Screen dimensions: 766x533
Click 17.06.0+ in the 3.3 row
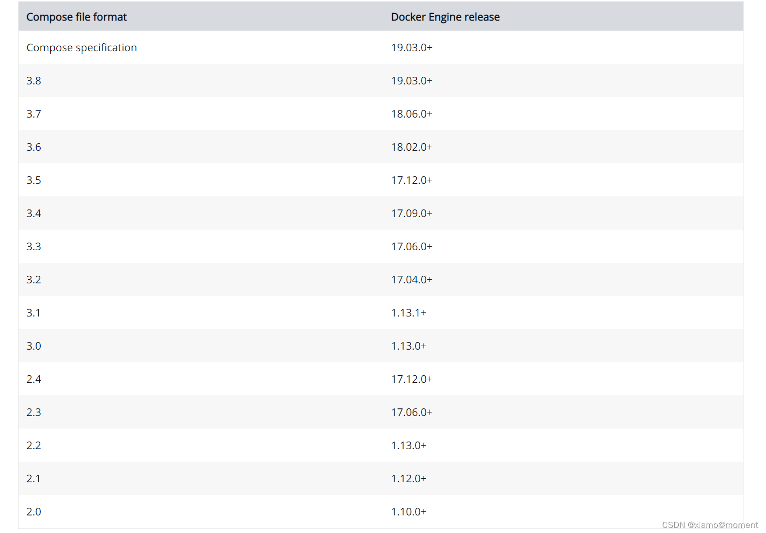coord(412,247)
